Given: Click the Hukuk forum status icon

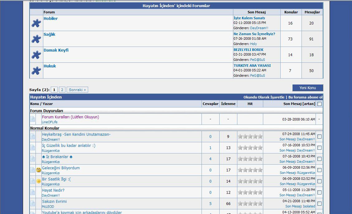Looking at the screenshot, I should 36,71.
